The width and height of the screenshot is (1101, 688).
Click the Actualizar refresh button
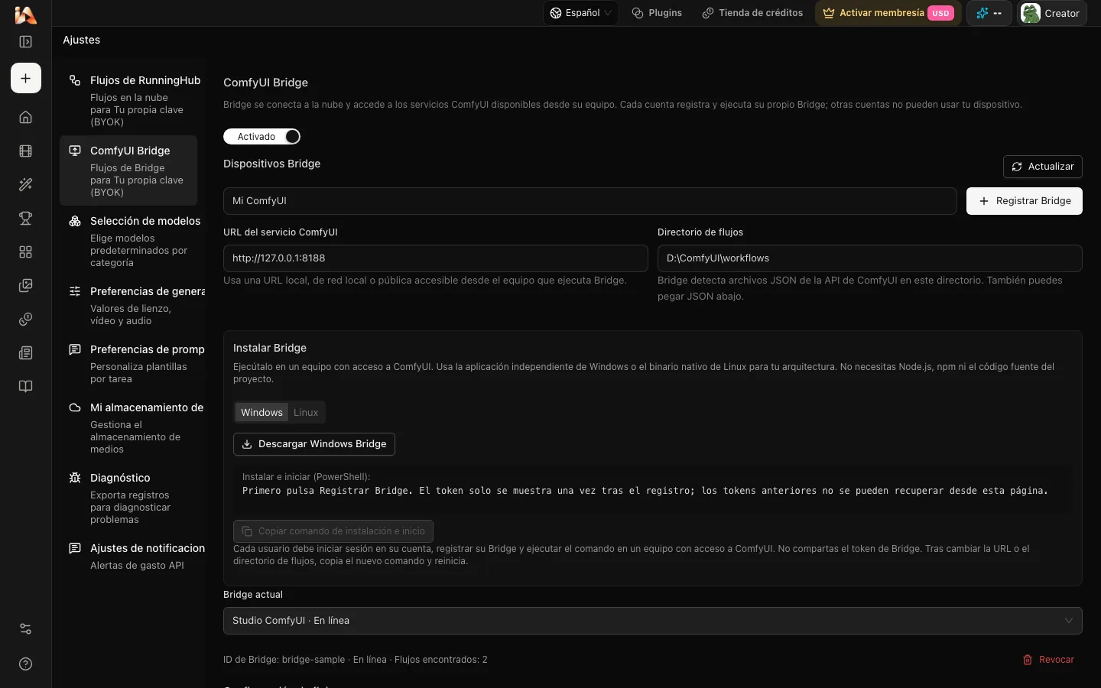pyautogui.click(x=1043, y=167)
